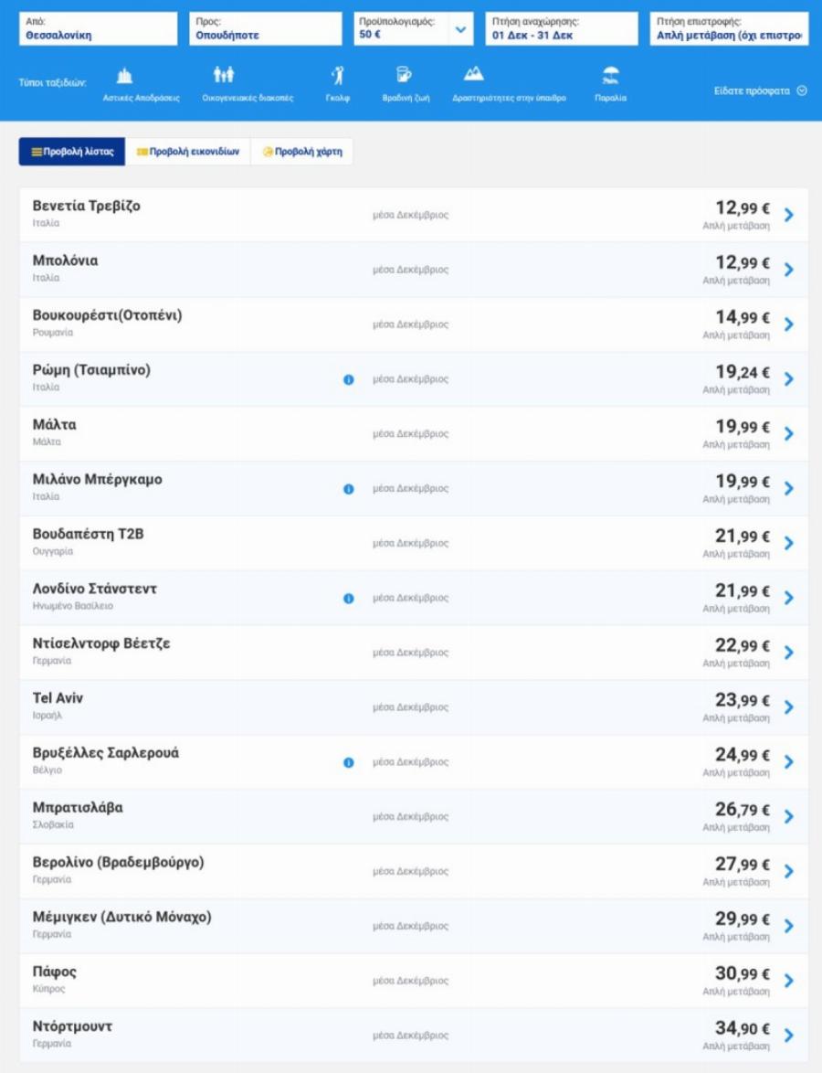Switch to Προβολή εικονιδίων view
Image resolution: width=822 pixels, height=1073 pixels.
[x=188, y=152]
